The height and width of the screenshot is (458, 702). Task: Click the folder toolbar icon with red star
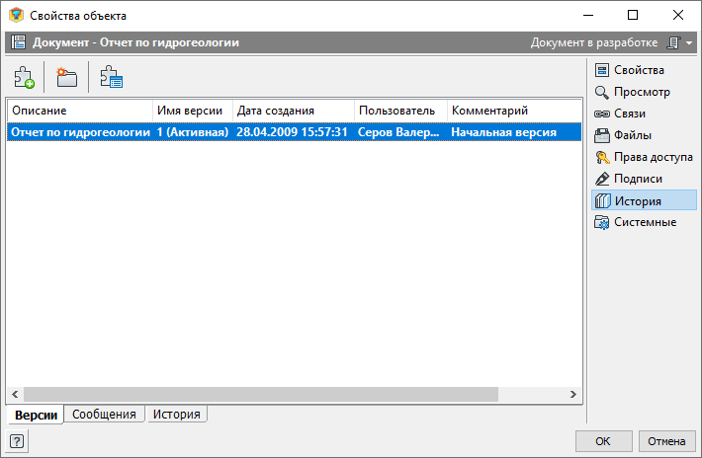[x=67, y=77]
